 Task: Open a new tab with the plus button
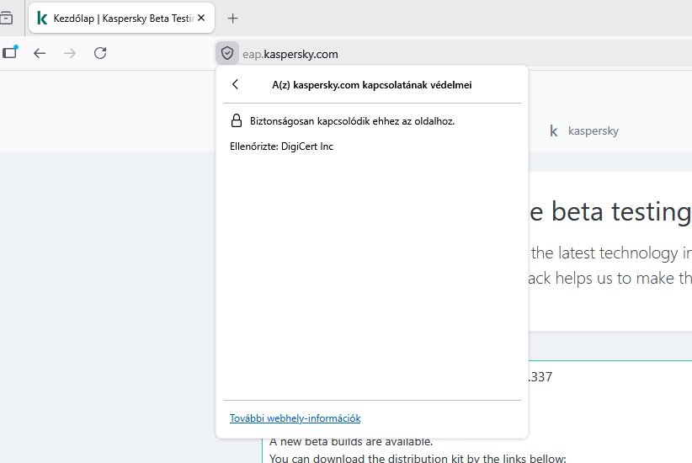click(x=232, y=18)
